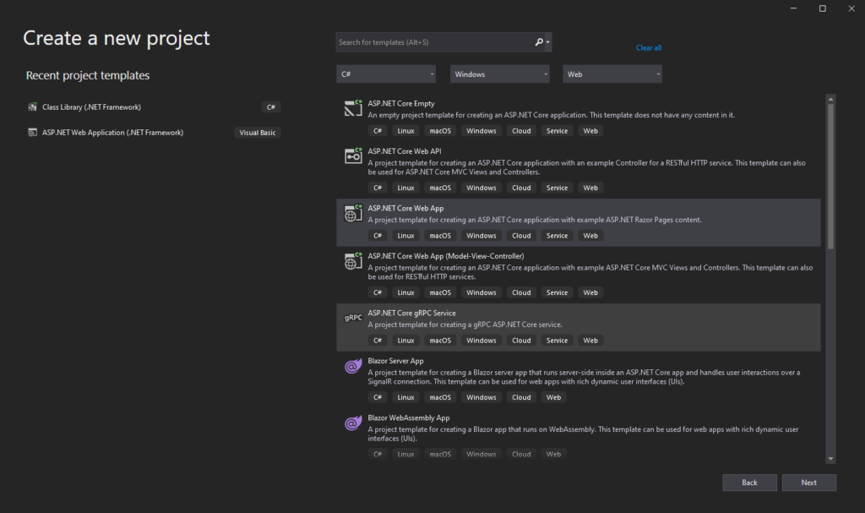Close the Create a new project window
The height and width of the screenshot is (513, 865).
(x=851, y=8)
